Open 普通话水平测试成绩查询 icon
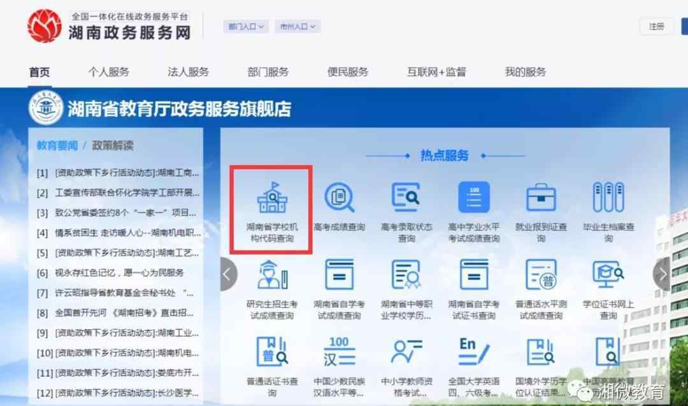 point(541,274)
